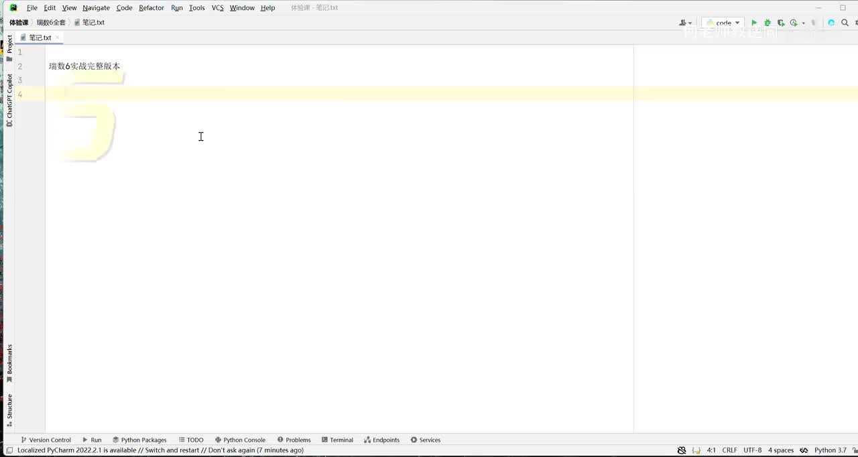Viewport: 858px width, 457px height.
Task: Start debugging with the green bug icon
Action: pyautogui.click(x=768, y=23)
